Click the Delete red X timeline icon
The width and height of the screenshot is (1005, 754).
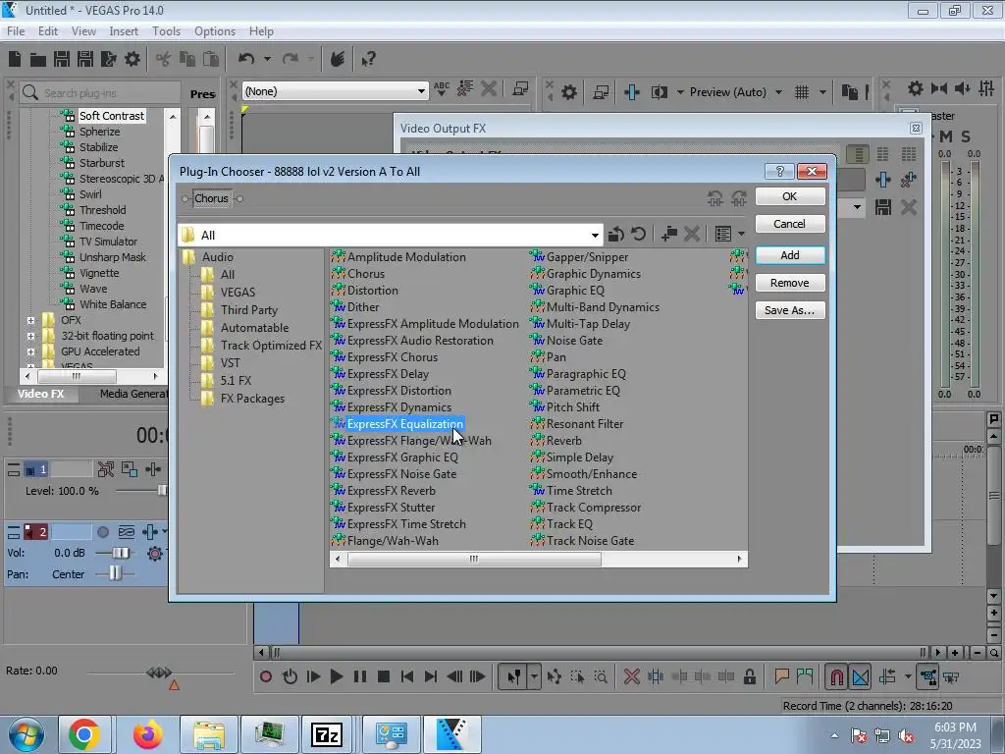[631, 676]
